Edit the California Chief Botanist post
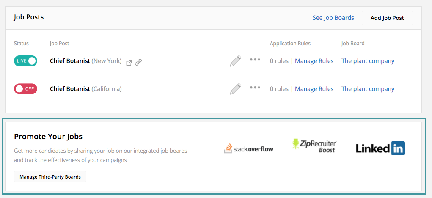The image size is (432, 198). 236,89
